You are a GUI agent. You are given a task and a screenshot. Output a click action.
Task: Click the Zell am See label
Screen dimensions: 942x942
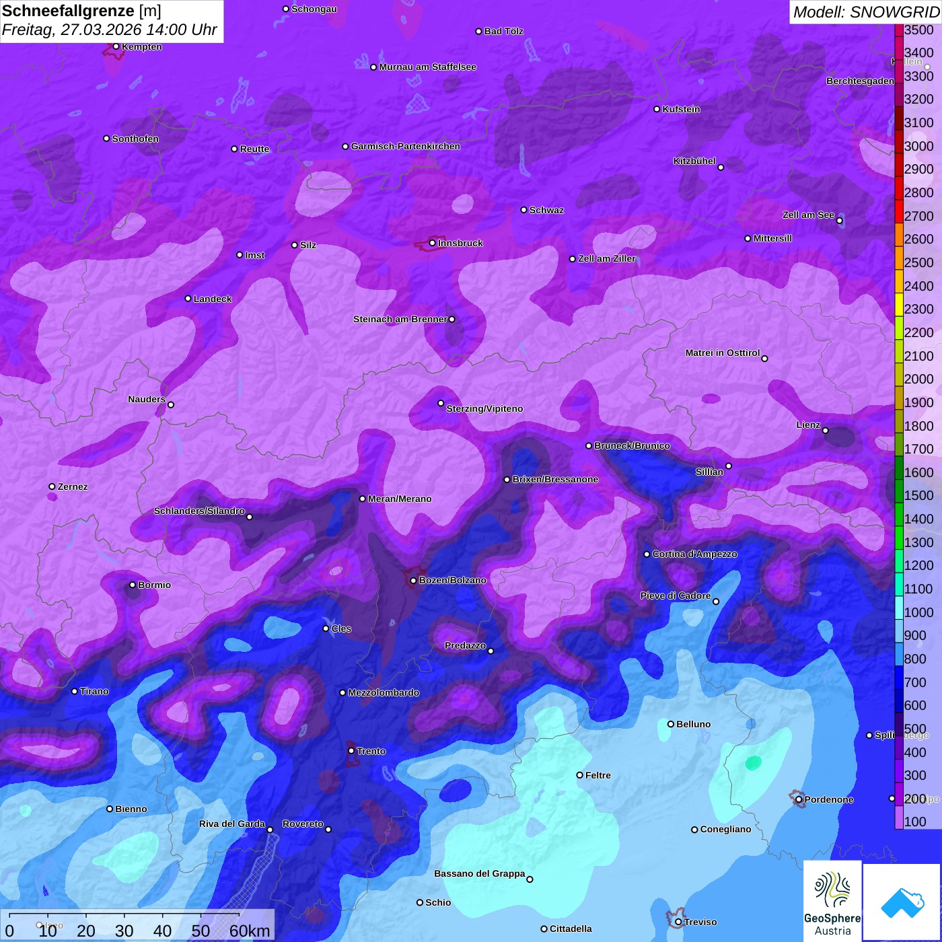tap(808, 215)
